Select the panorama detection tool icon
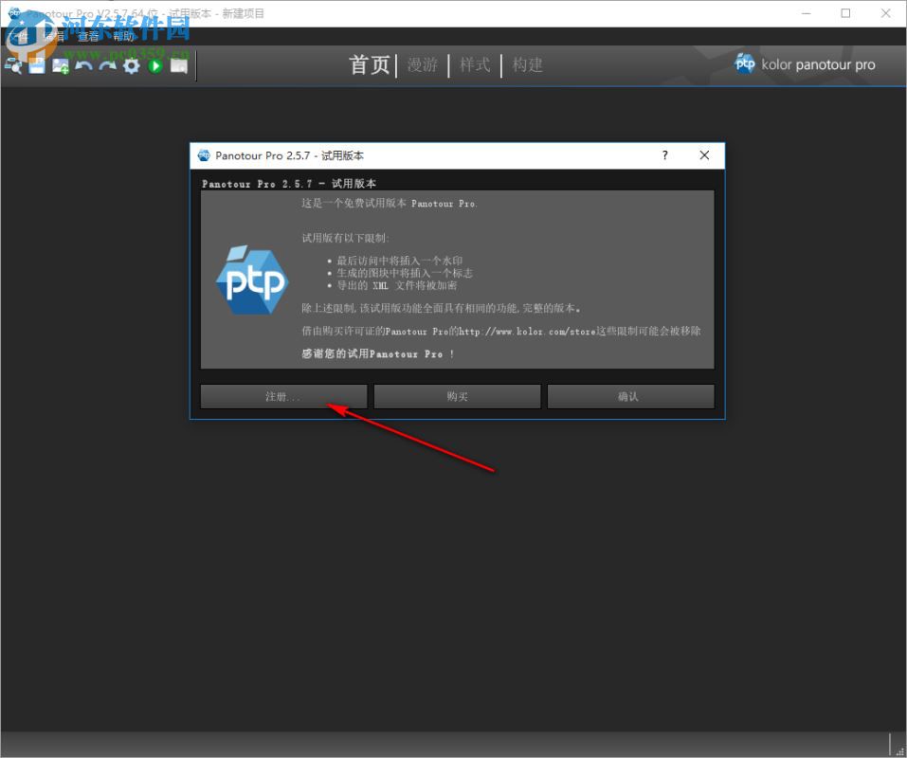 coord(14,66)
